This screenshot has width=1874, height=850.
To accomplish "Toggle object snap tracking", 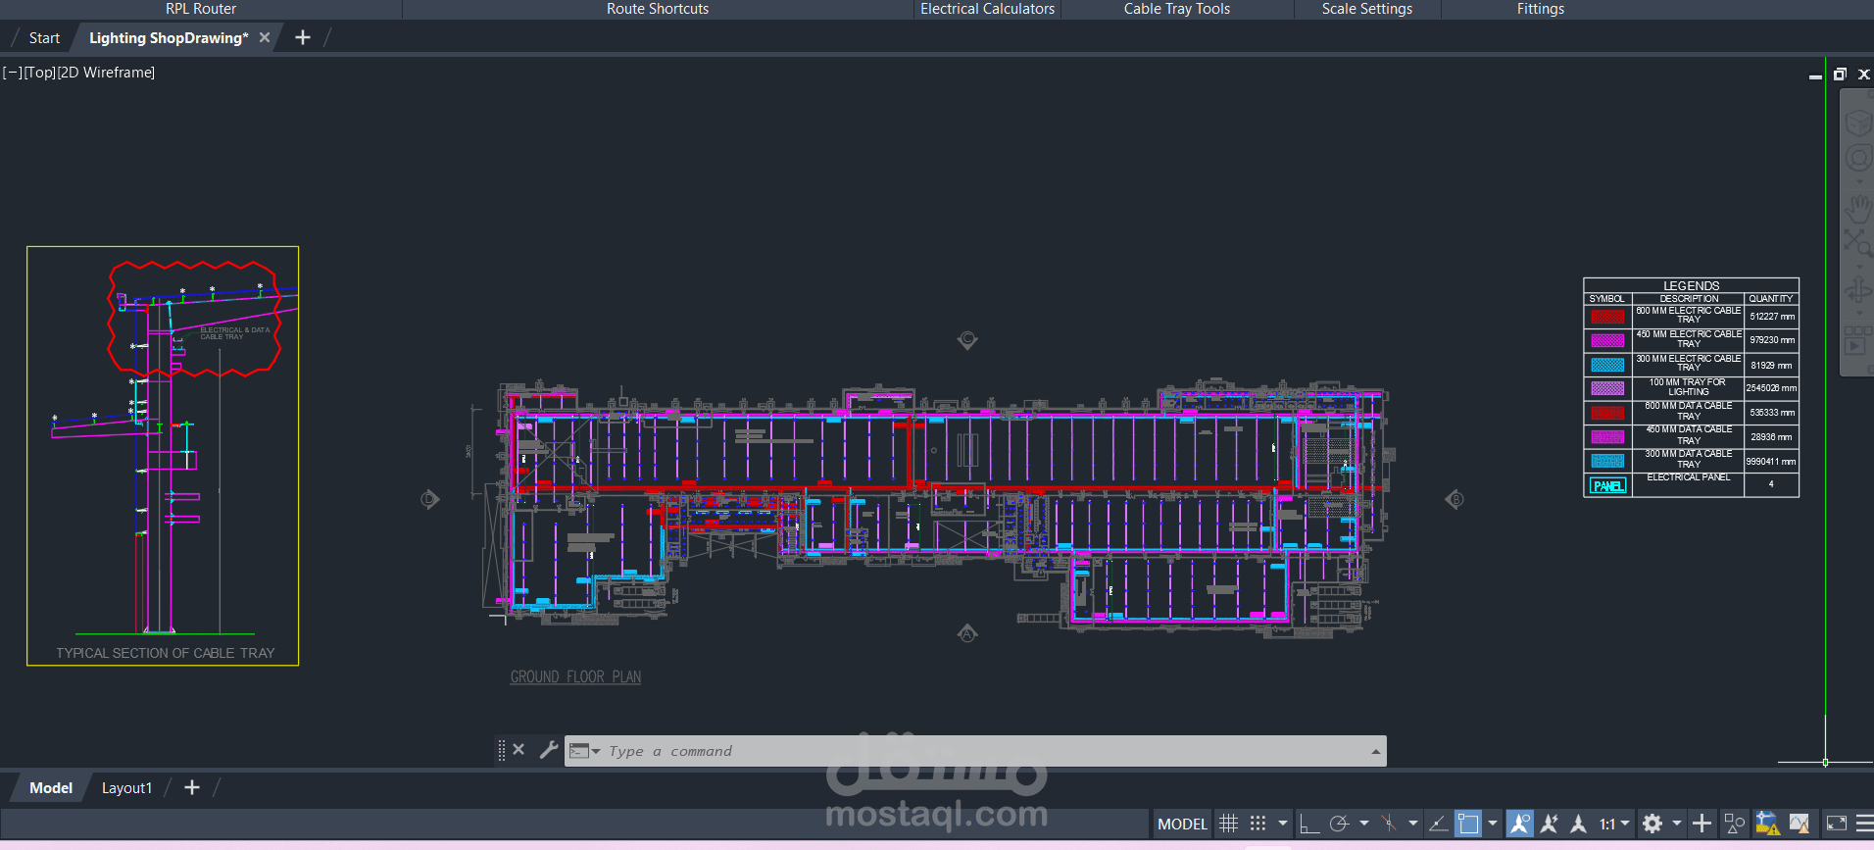I will [x=1438, y=824].
